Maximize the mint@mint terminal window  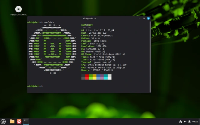144,18
